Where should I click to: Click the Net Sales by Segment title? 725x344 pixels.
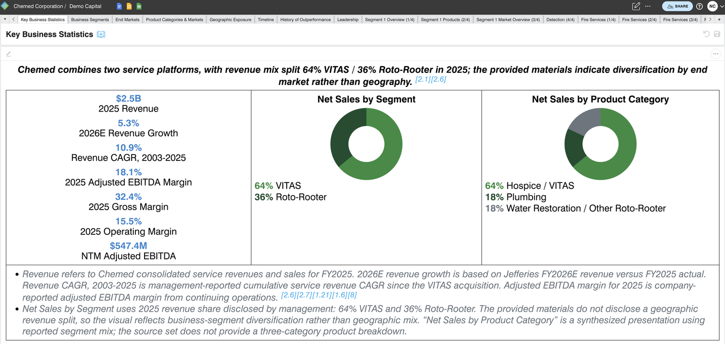(x=366, y=99)
